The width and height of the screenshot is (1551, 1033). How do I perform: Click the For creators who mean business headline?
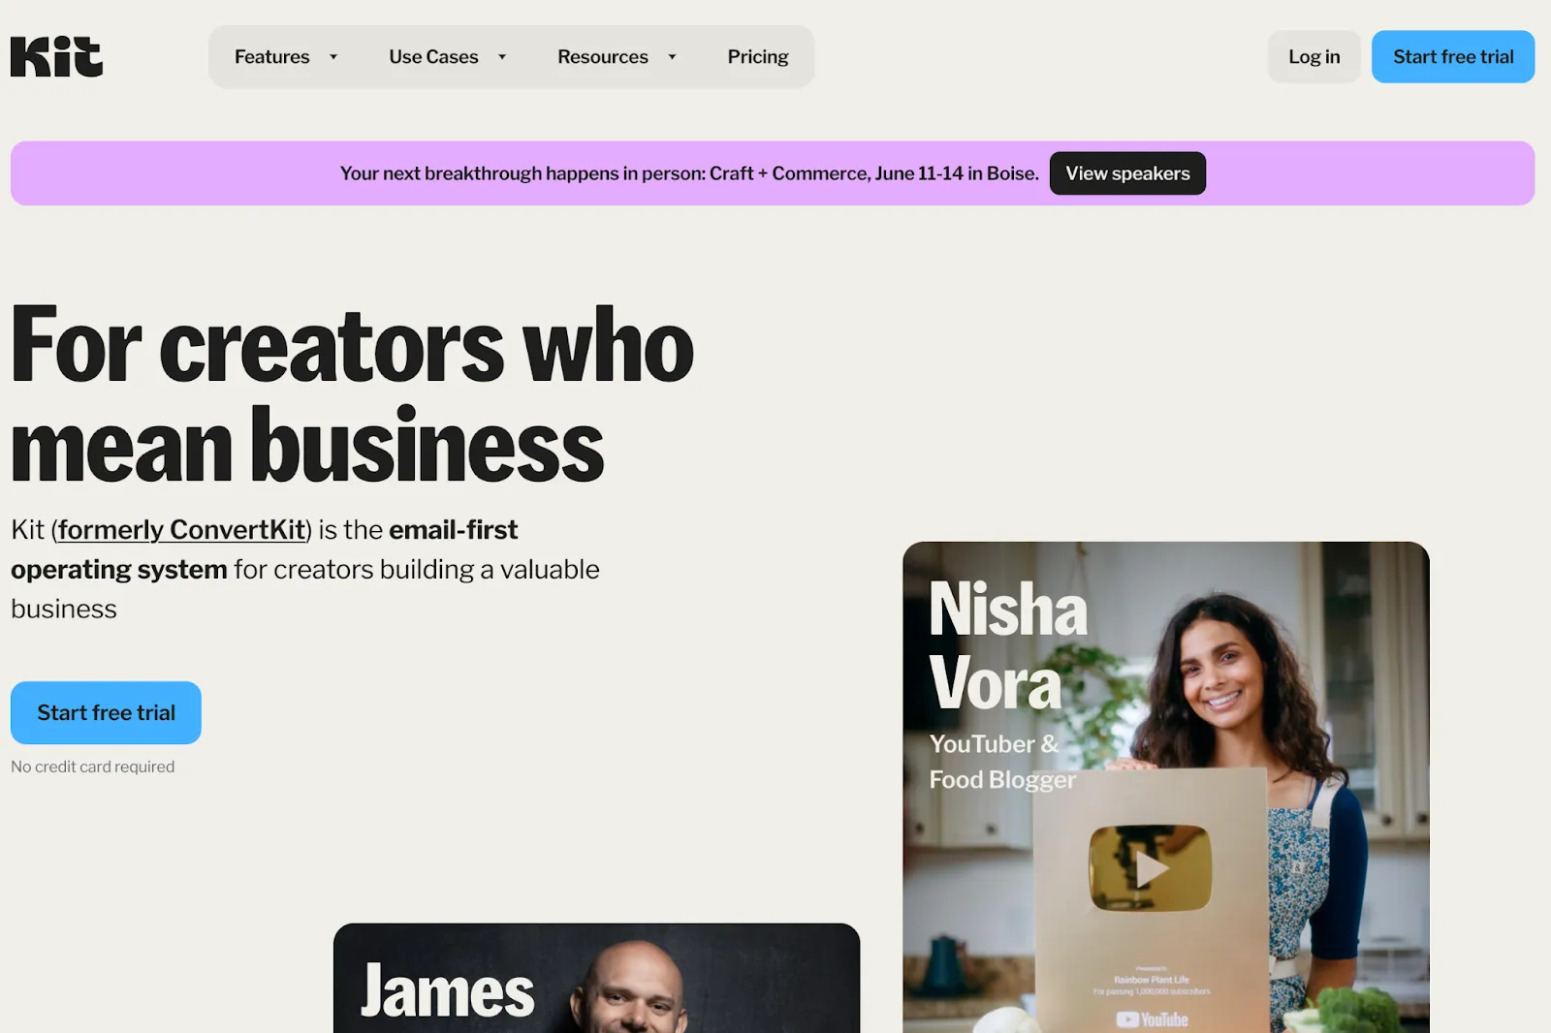[352, 395]
